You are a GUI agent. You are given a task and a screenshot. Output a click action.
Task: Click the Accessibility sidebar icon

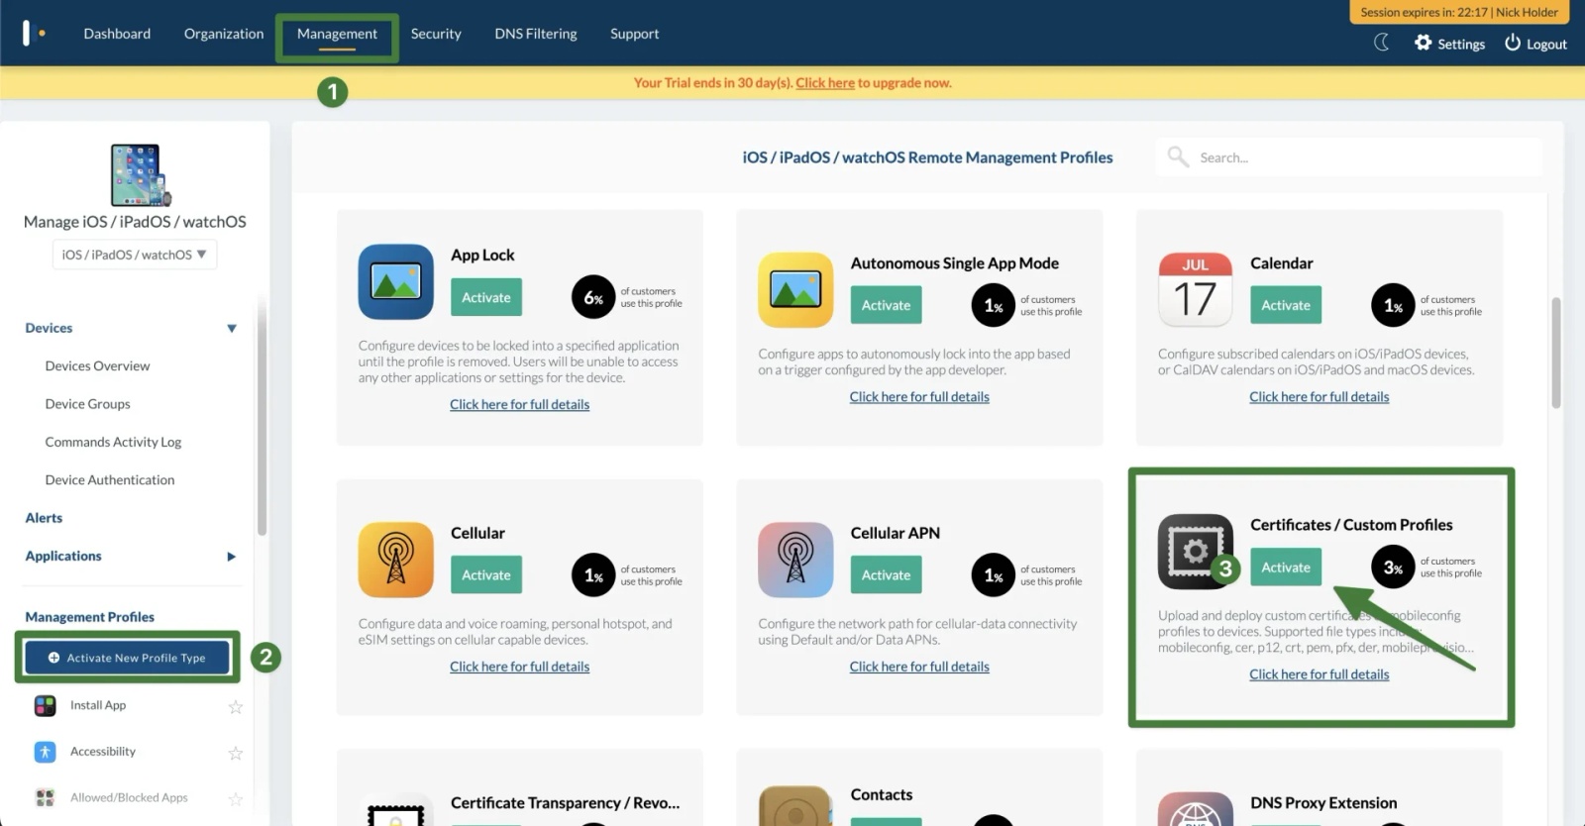46,752
